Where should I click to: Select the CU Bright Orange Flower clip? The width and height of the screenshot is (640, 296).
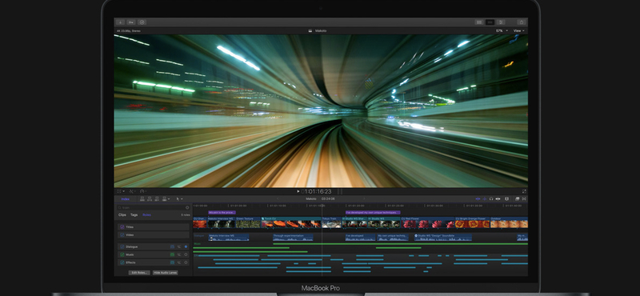click(x=472, y=222)
